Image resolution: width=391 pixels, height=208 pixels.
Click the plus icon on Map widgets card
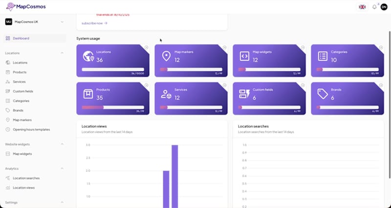click(x=303, y=47)
